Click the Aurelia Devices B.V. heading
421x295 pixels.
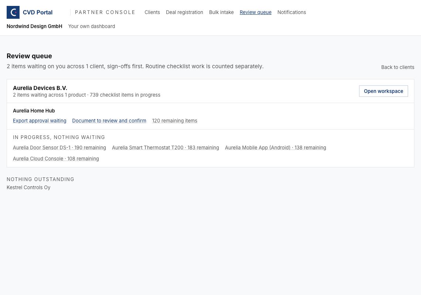[x=40, y=88]
